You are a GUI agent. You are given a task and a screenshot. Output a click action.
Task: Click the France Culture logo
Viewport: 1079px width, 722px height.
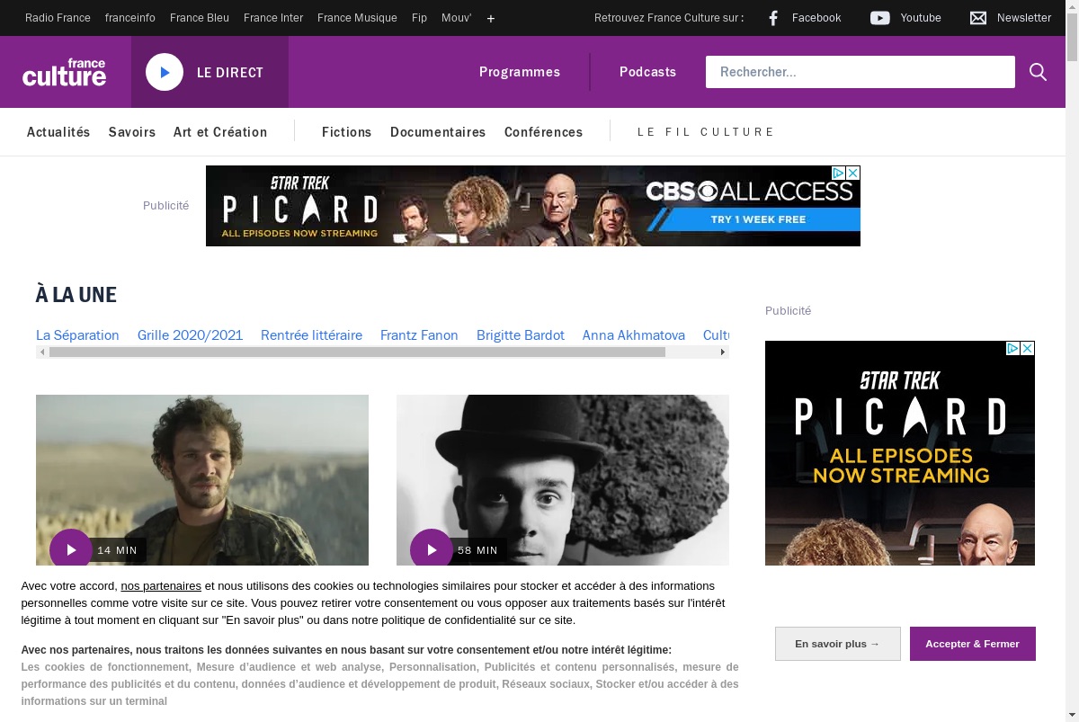[x=64, y=72]
